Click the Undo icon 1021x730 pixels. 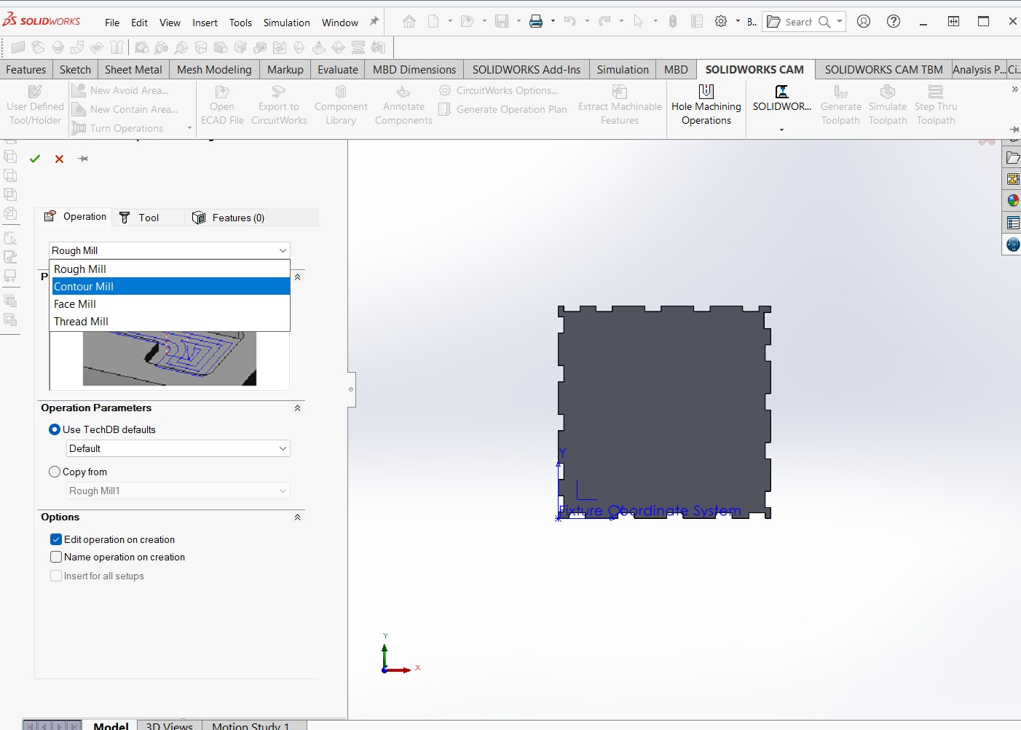coord(570,22)
